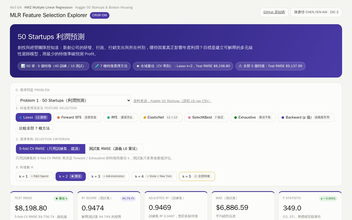Image resolution: width=352 pixels, height=220 pixels.
Task: Pick the ElasticNet L1 + L2 method
Action: coord(161,117)
